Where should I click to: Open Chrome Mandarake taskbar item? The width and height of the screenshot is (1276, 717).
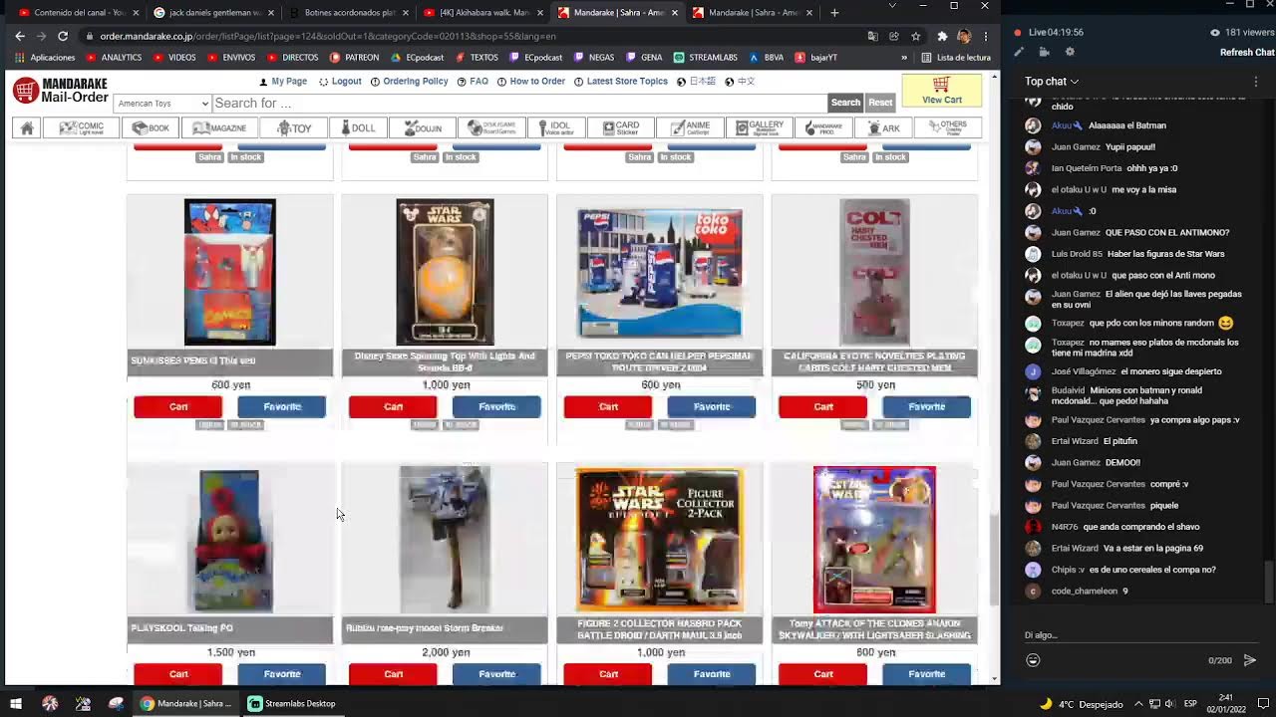click(186, 703)
